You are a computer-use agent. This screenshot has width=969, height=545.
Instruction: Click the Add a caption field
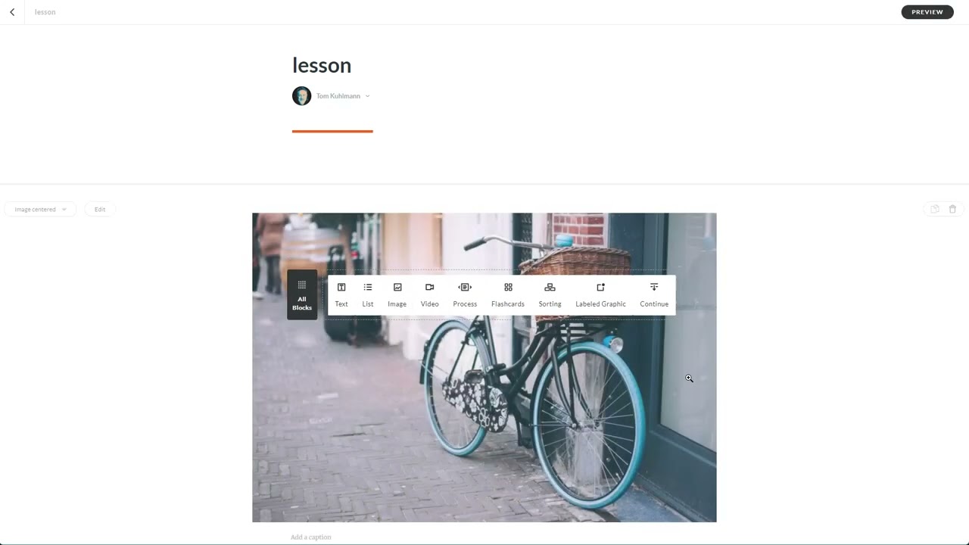click(311, 537)
